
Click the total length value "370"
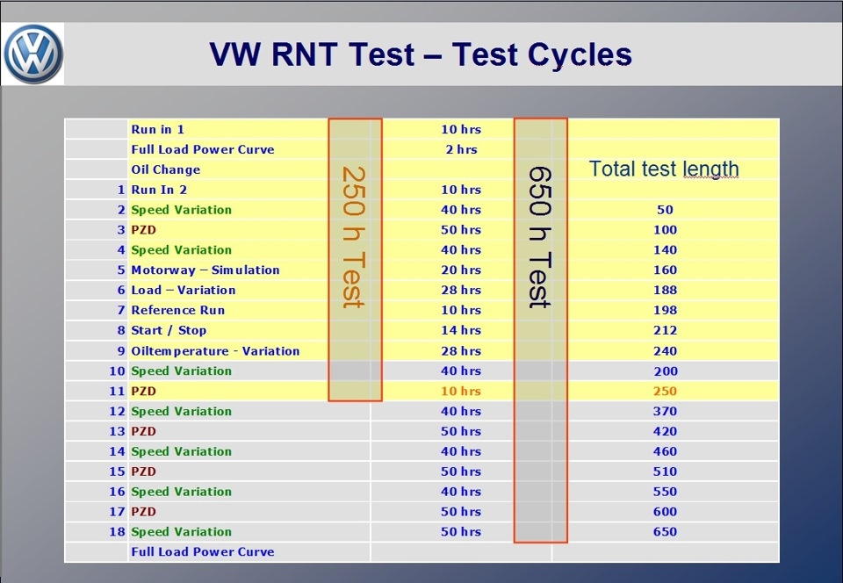pos(665,411)
